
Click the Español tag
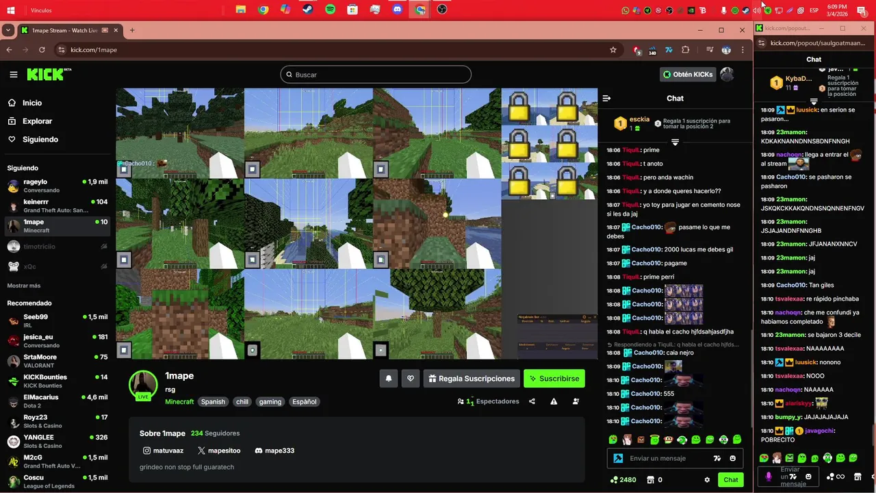tap(305, 402)
